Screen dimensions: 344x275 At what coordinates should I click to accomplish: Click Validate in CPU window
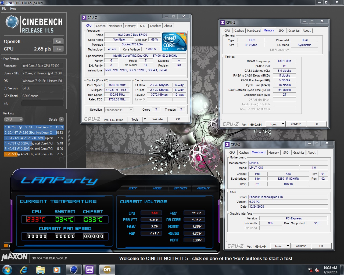pyautogui.click(x=157, y=120)
